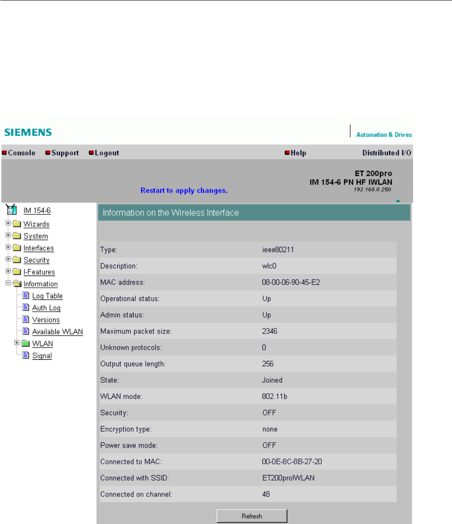Click the Interfaces folder icon
The width and height of the screenshot is (452, 524).
17,248
